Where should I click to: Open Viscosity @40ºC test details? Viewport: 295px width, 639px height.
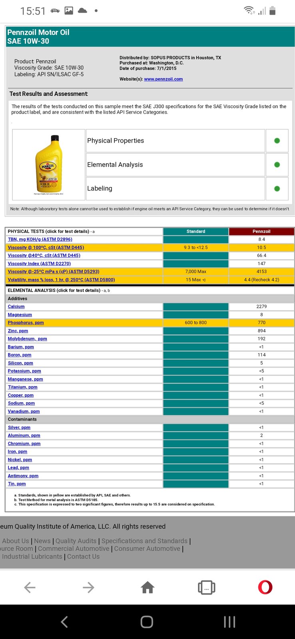click(44, 255)
